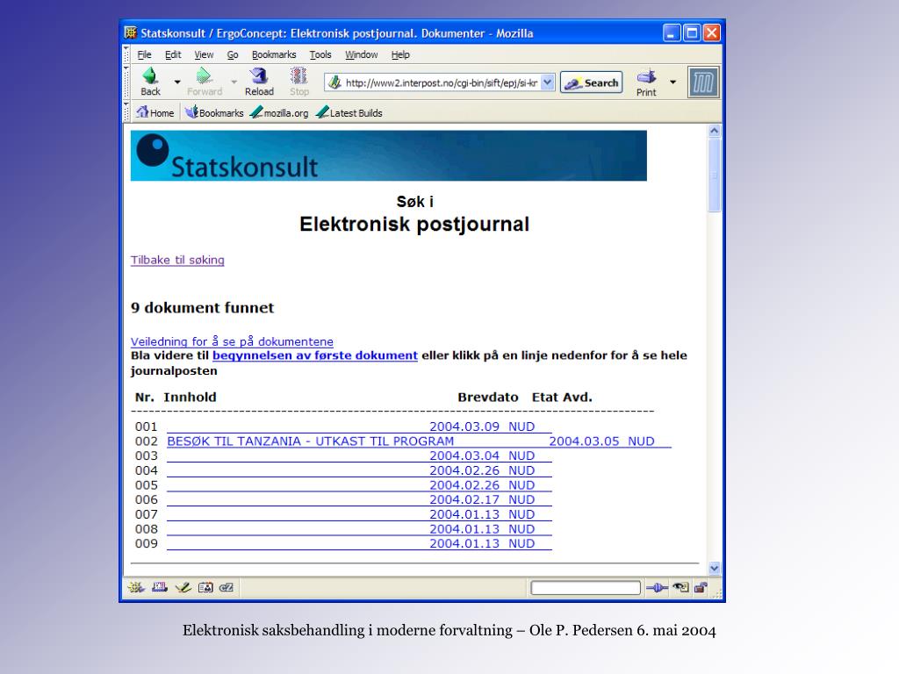This screenshot has width=899, height=674.
Task: Print the page using Print icon
Action: click(646, 82)
